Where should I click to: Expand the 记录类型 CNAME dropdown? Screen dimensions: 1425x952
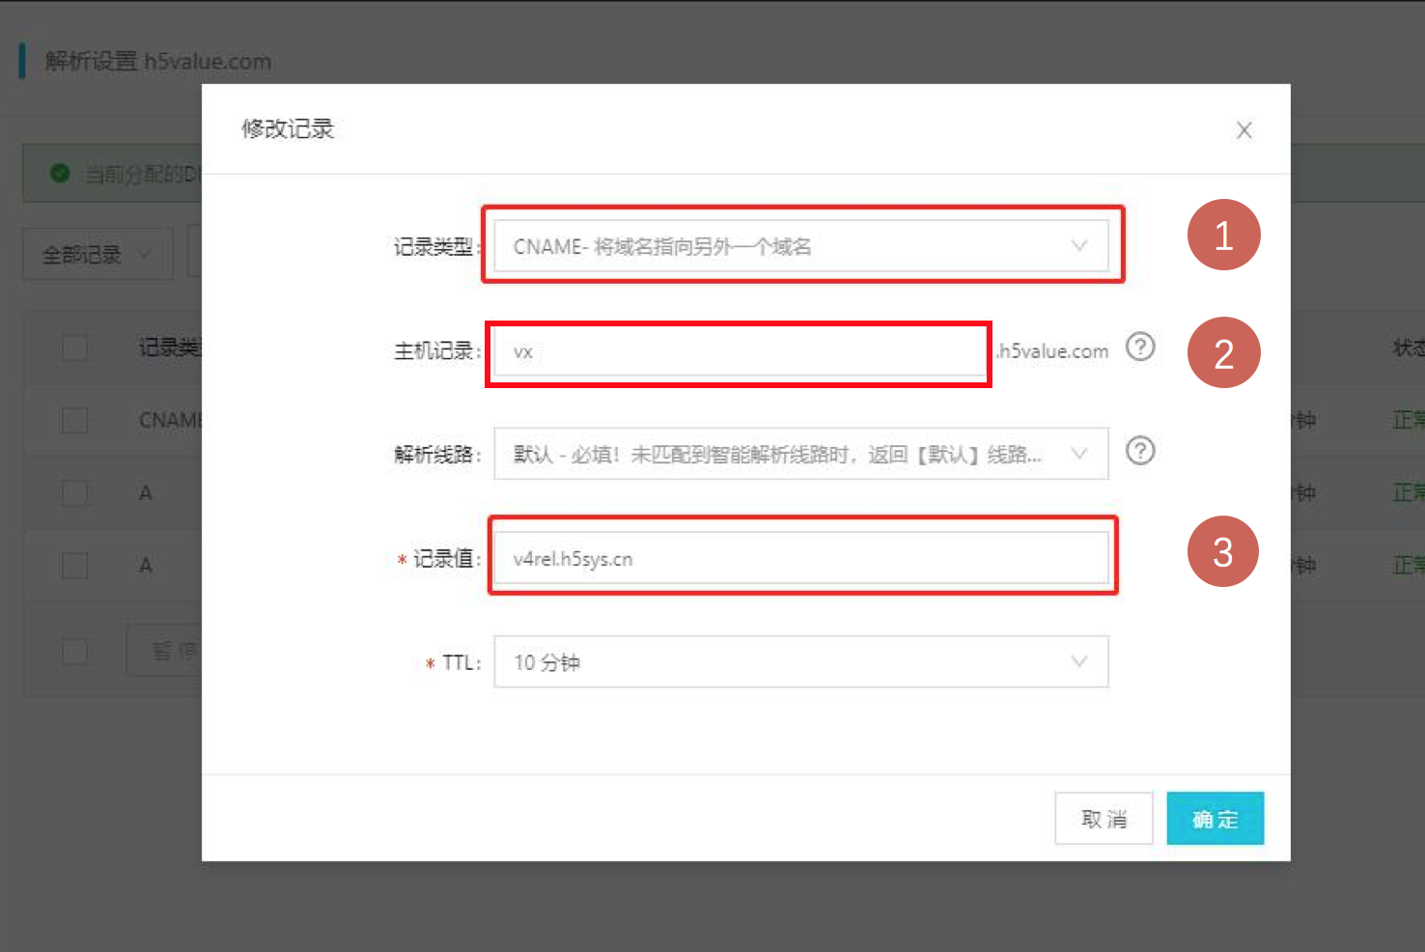[801, 246]
